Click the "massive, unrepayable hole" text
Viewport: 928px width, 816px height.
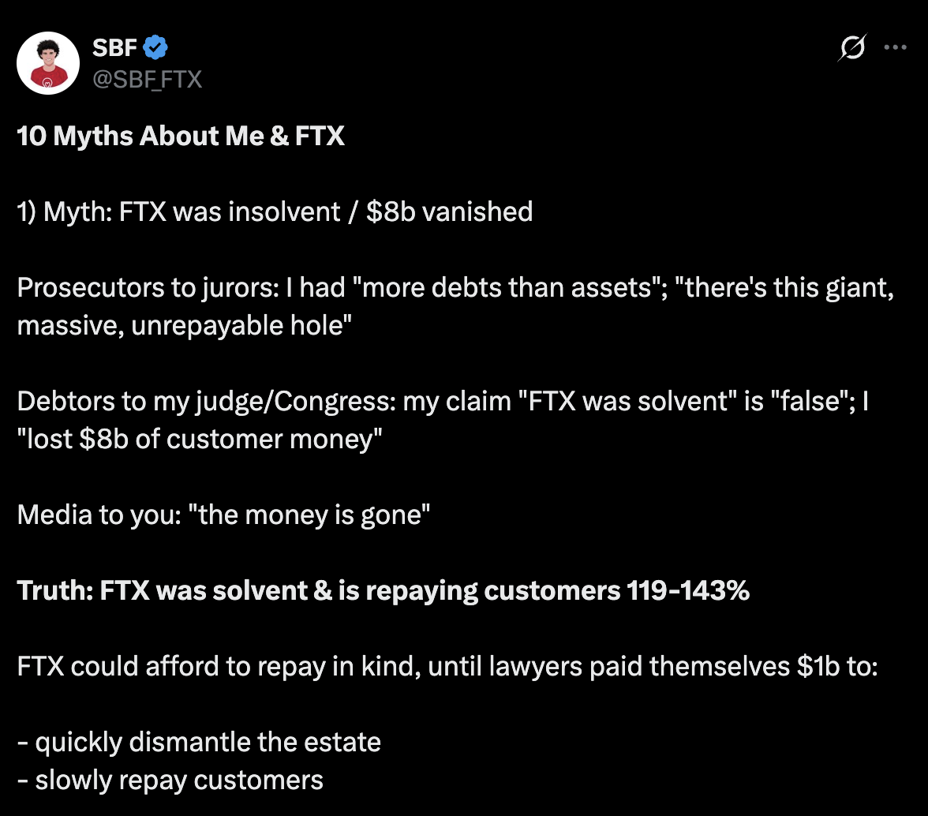point(184,325)
